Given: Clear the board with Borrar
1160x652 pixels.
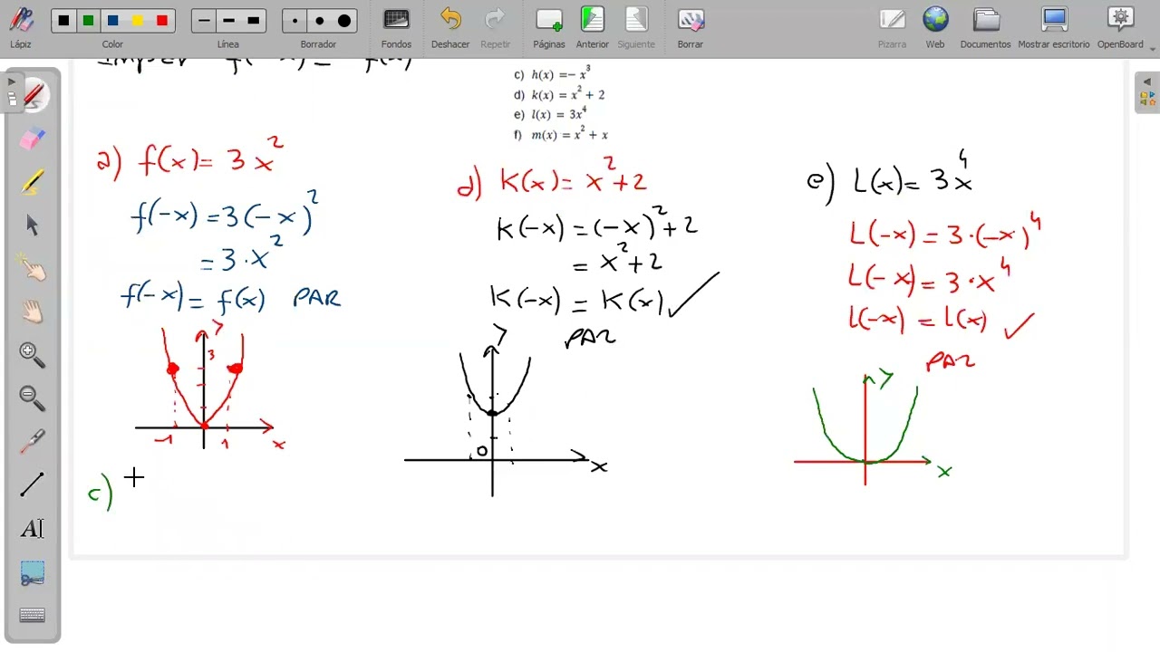Looking at the screenshot, I should 691,28.
